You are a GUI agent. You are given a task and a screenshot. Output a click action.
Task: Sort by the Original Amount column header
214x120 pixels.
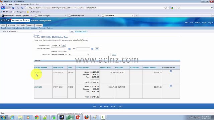tap(82, 67)
